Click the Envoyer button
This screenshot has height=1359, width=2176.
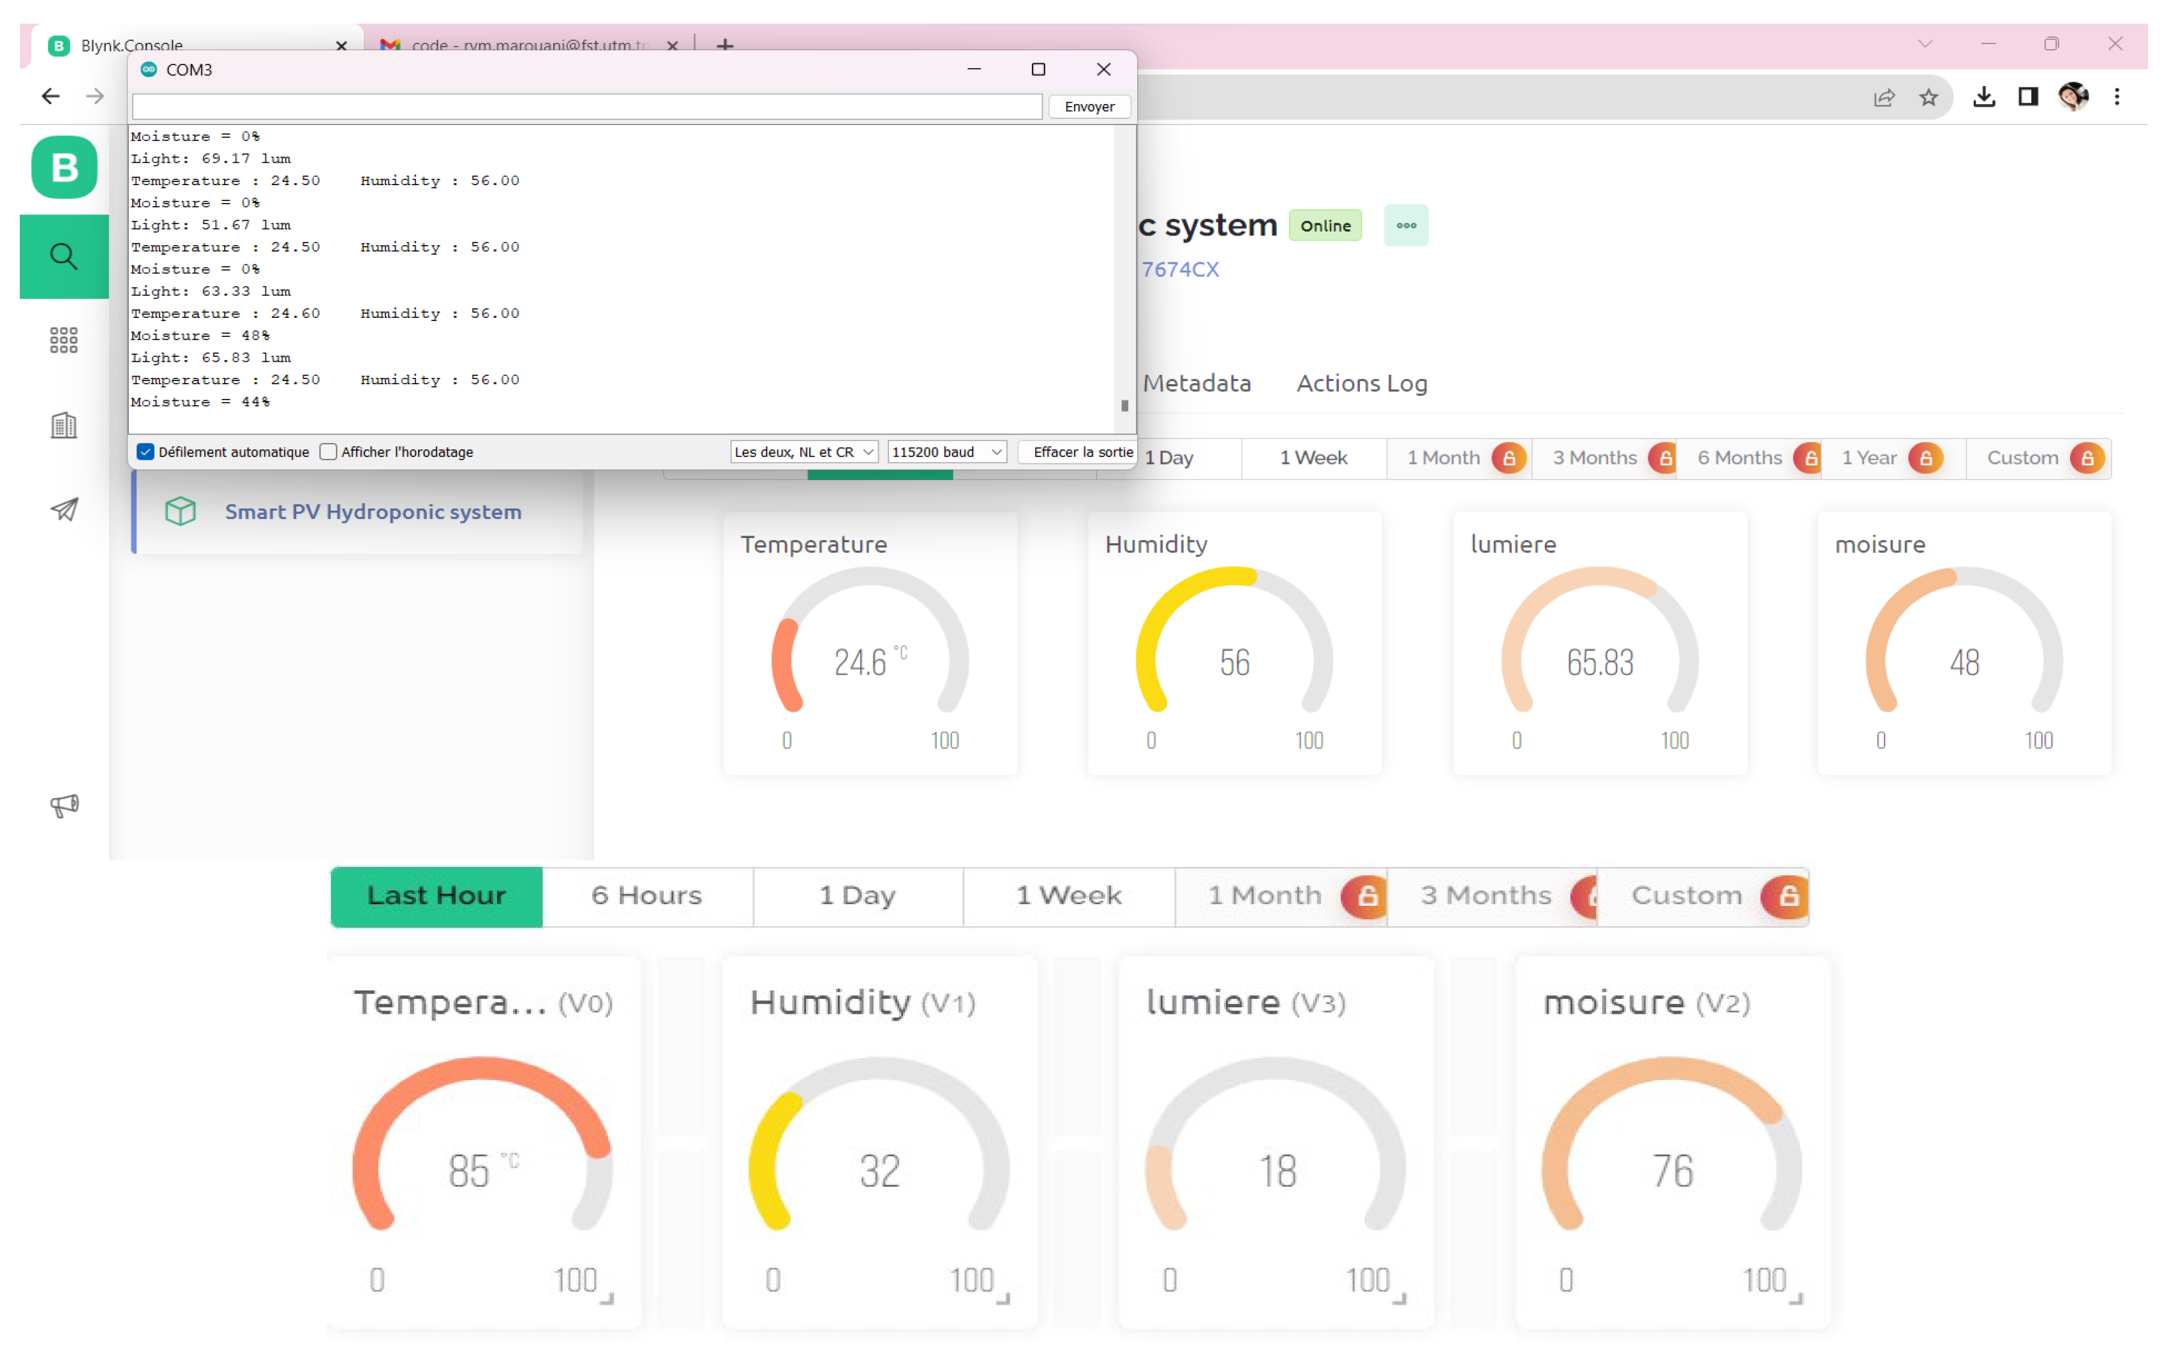1089,107
